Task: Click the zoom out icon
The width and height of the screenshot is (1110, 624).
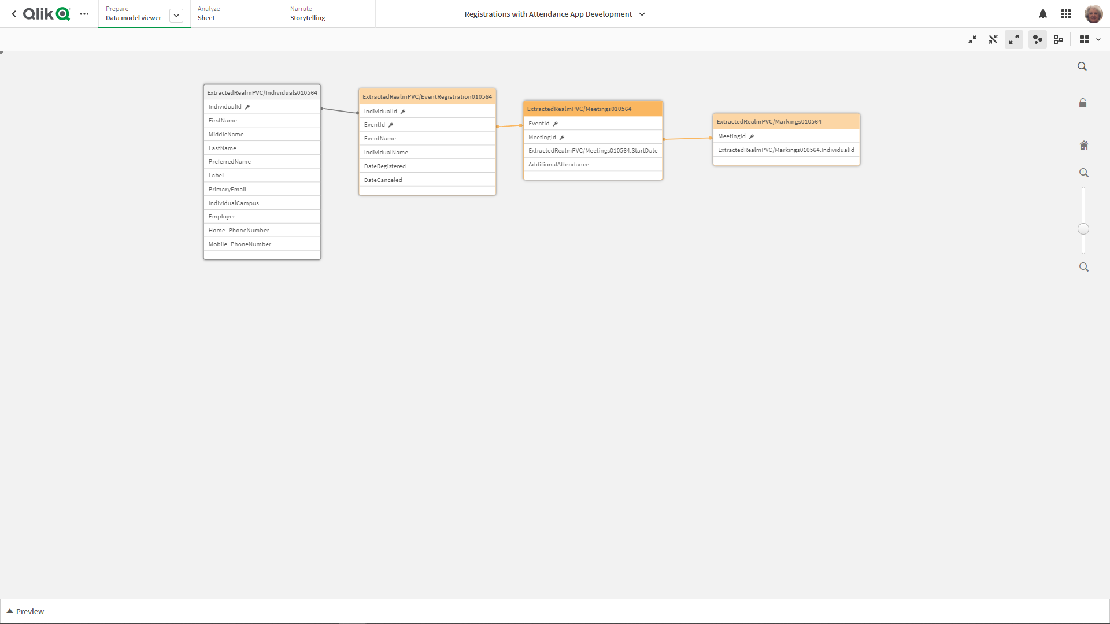Action: pos(1083,267)
